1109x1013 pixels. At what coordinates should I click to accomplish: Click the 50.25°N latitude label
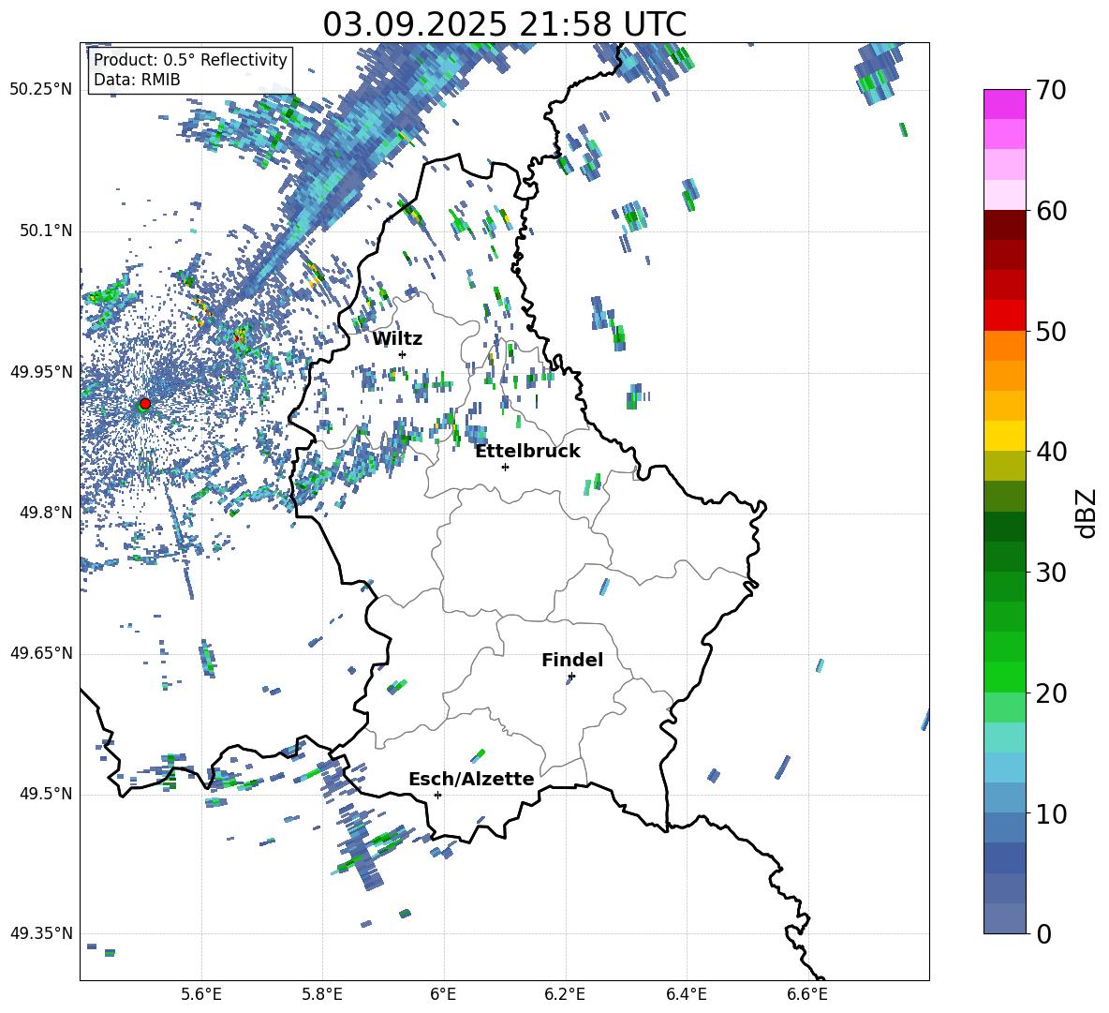pyautogui.click(x=41, y=90)
